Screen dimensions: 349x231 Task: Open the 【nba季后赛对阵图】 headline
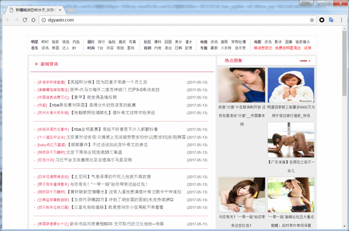[92, 105]
